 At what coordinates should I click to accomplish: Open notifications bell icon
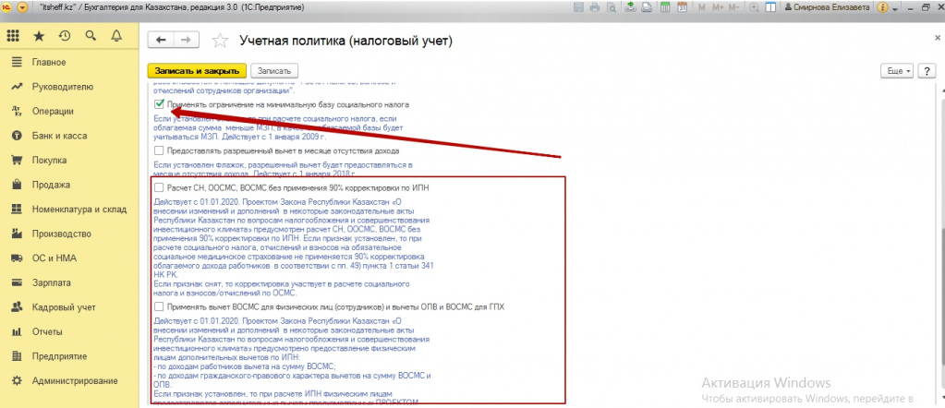point(116,36)
